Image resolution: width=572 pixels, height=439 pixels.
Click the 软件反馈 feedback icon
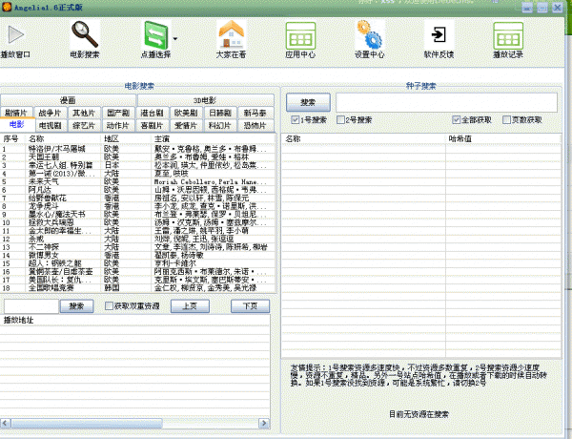point(439,36)
